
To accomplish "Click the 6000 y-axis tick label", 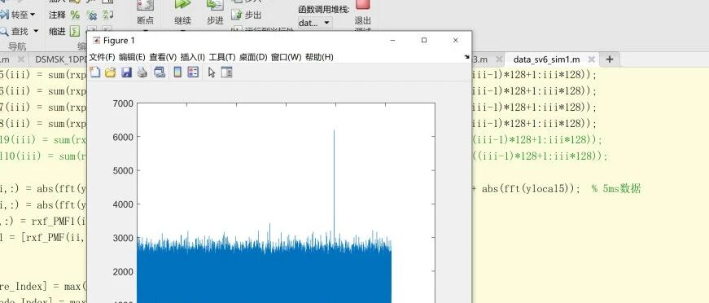I will 123,137.
